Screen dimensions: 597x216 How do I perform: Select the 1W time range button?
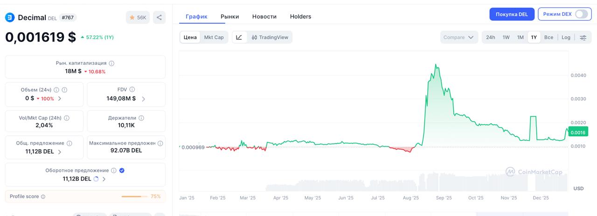[x=506, y=37]
